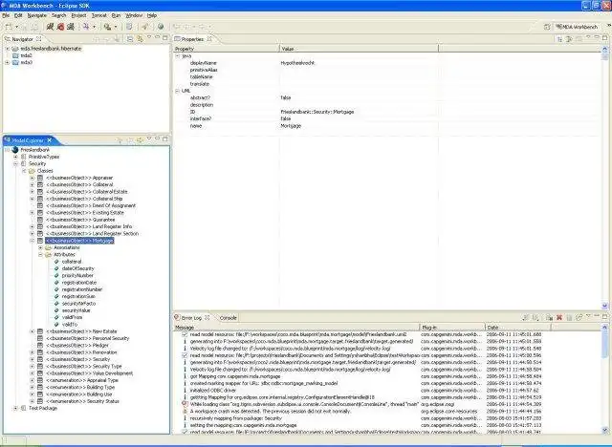The height and width of the screenshot is (447, 612).
Task: Select the priorityNumber attribute
Action: 77,275
